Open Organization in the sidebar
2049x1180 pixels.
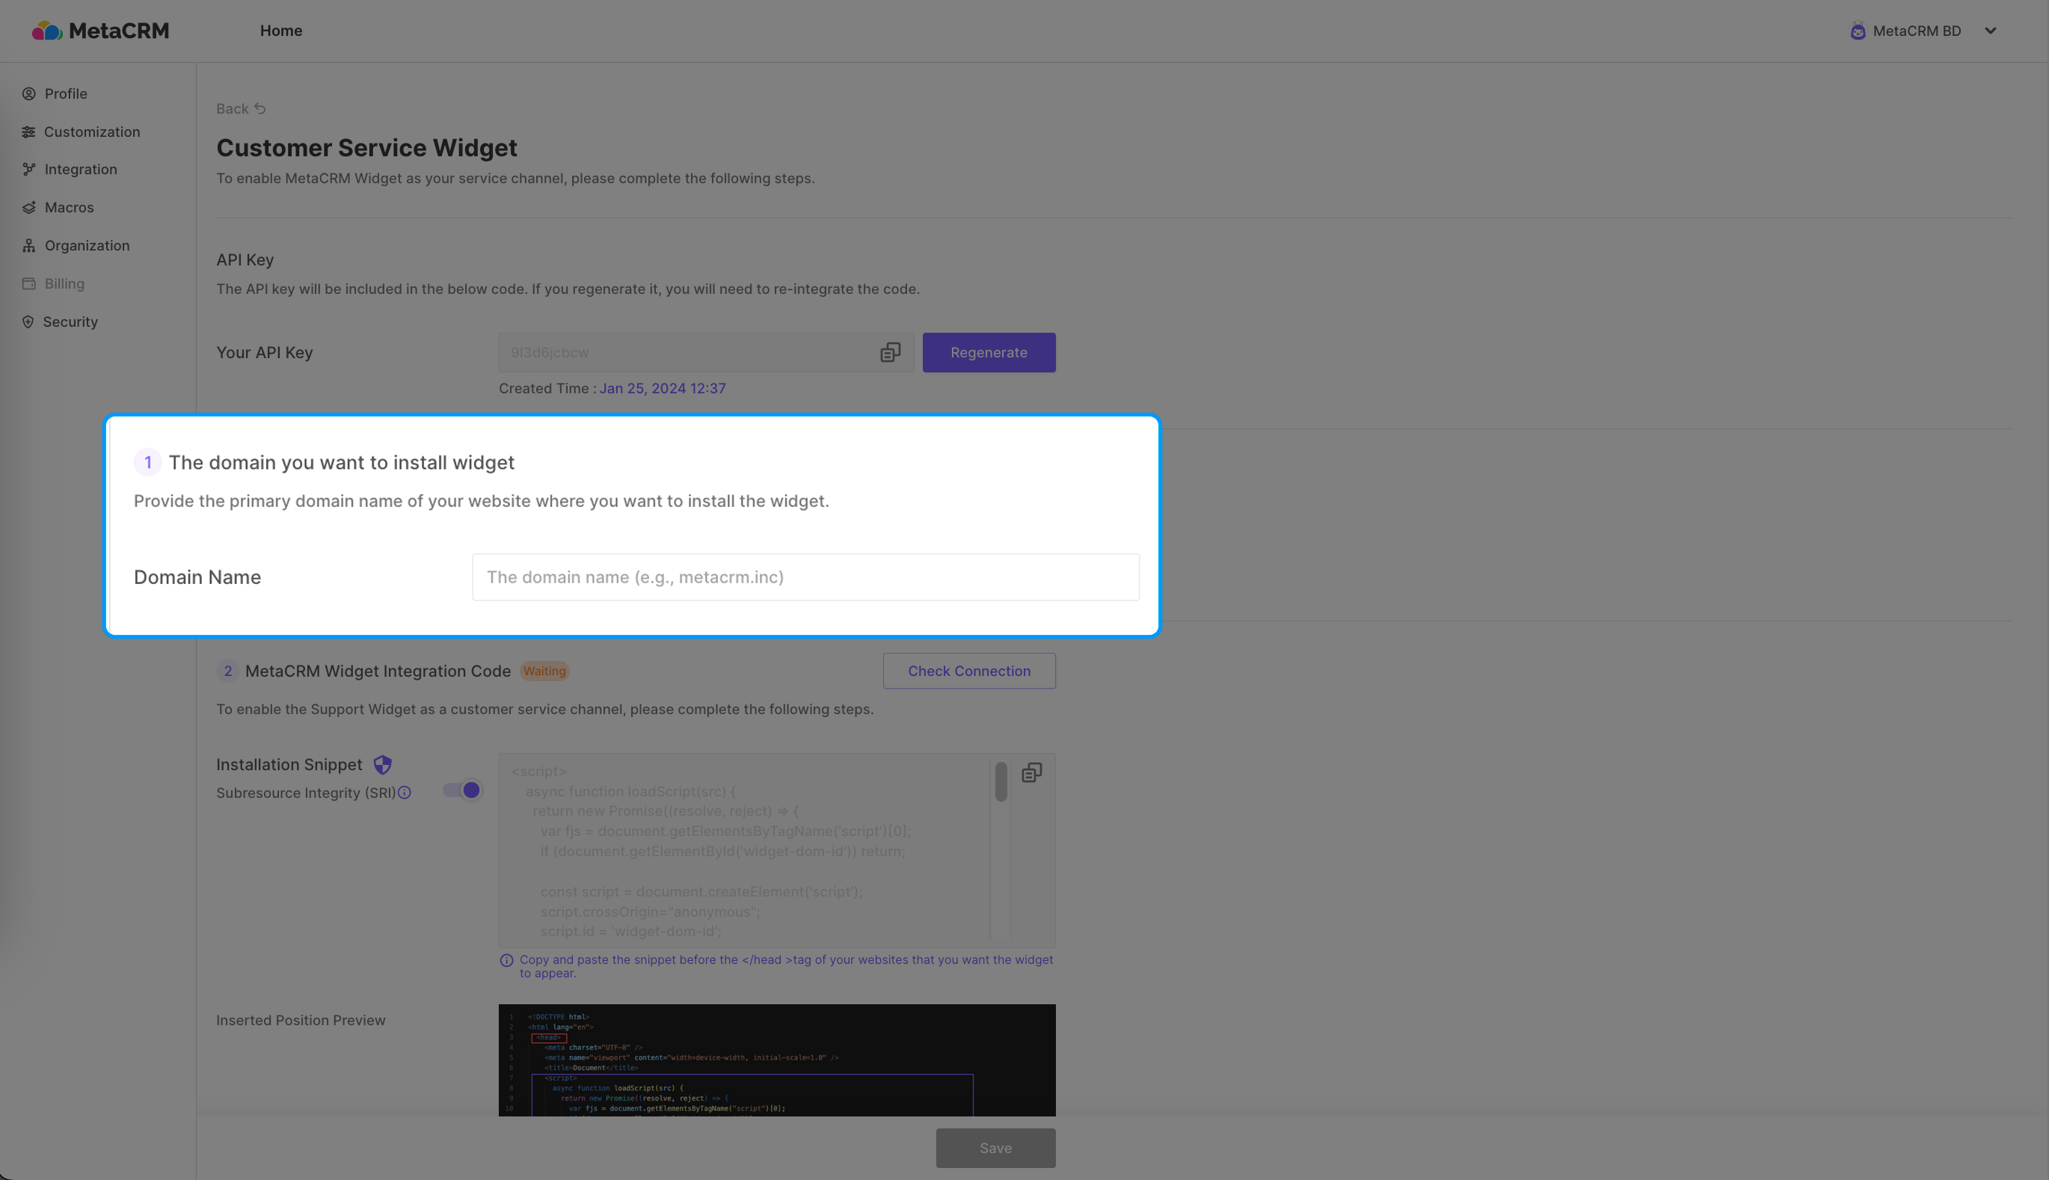pyautogui.click(x=87, y=245)
